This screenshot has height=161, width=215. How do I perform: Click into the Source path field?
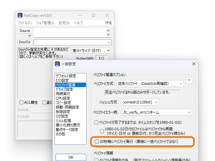70,32
